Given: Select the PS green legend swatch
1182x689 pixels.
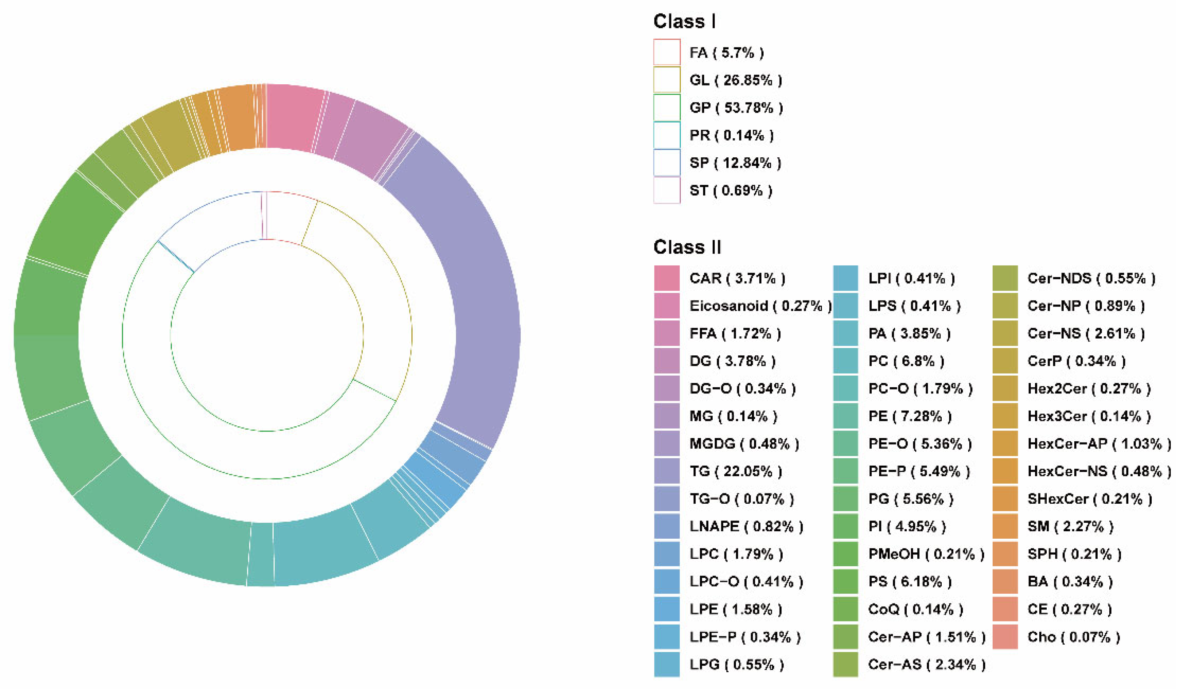Looking at the screenshot, I should (846, 582).
